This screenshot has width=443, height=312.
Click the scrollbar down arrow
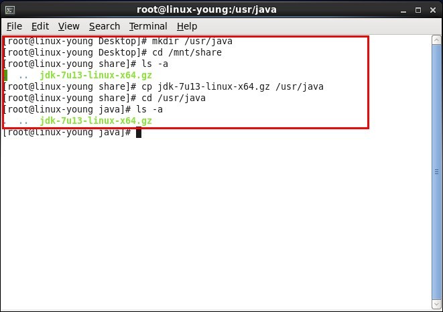(x=436, y=305)
